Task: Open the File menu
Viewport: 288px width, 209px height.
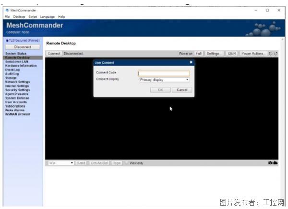Action: coord(7,17)
